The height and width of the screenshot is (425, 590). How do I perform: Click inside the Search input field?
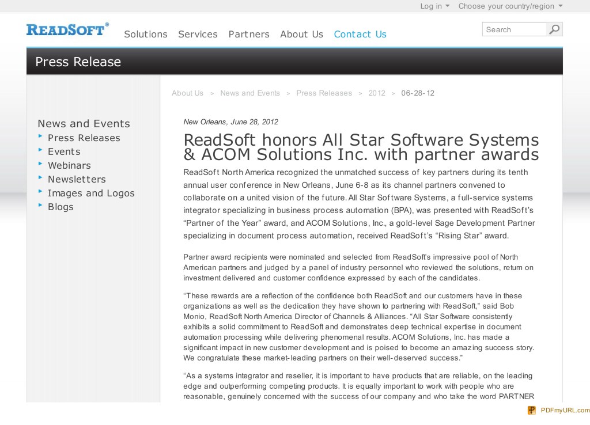coord(513,29)
